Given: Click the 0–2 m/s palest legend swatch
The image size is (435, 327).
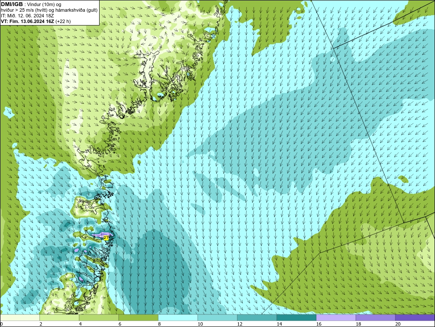Looking at the screenshot, I should (x=20, y=317).
